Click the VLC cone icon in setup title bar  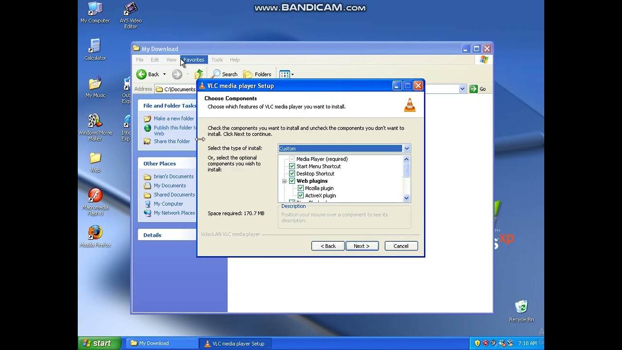click(203, 86)
